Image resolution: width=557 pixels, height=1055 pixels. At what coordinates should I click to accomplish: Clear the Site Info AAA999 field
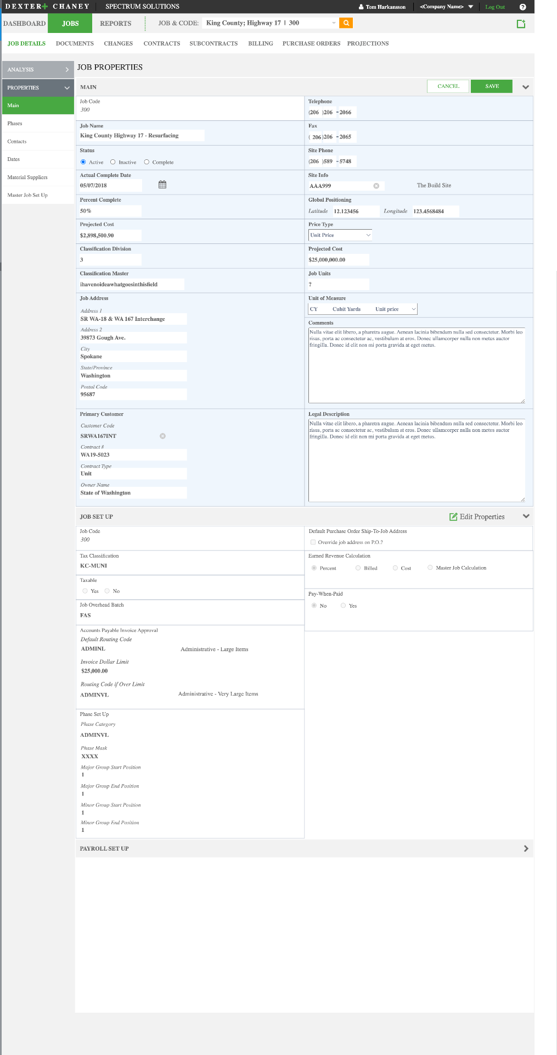[376, 186]
